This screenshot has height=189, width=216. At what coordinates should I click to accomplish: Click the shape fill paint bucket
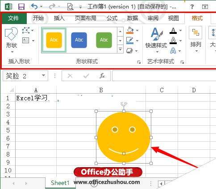pos(130,30)
